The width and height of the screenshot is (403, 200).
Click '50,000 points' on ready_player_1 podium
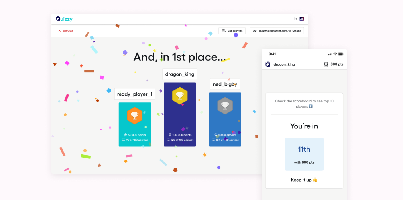click(x=137, y=135)
